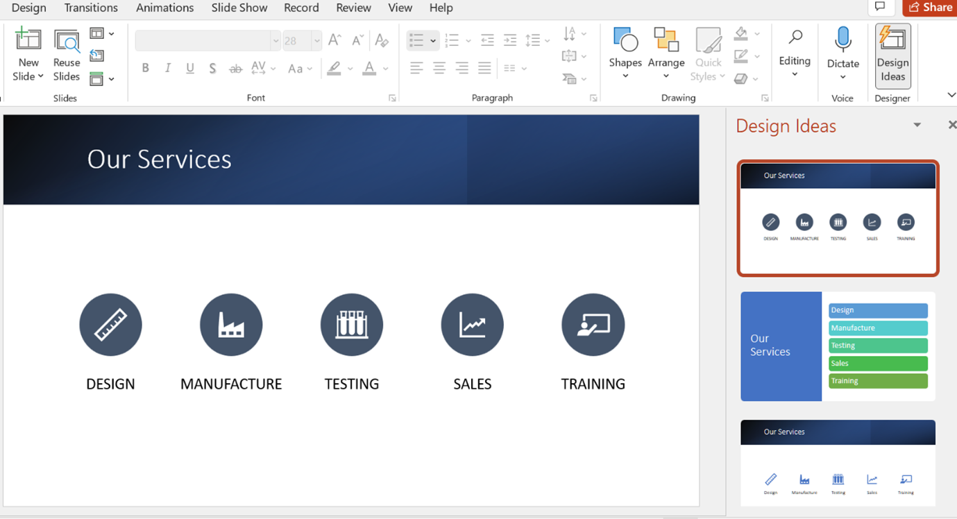
Task: Click the Share button
Action: [x=930, y=8]
